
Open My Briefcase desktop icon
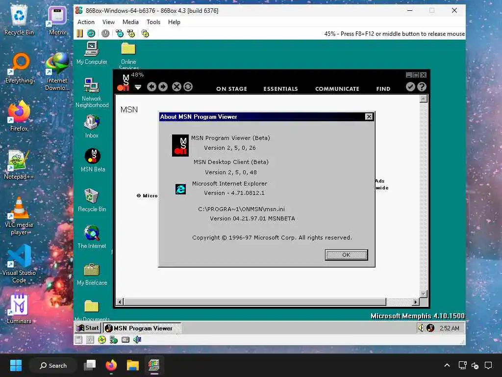(x=92, y=274)
